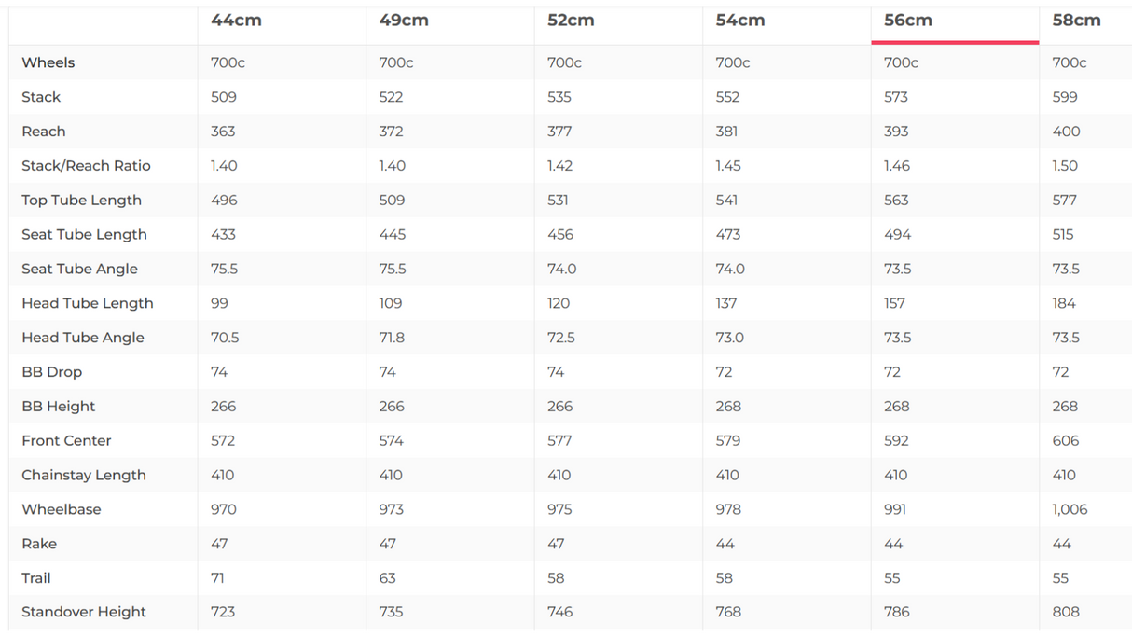The image size is (1132, 637).
Task: Select the 786 standover height value
Action: click(897, 612)
